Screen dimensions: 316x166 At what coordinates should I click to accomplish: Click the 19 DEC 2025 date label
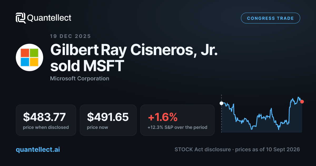click(70, 36)
